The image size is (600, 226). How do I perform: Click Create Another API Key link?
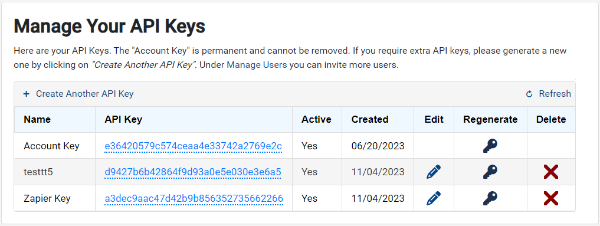[84, 94]
